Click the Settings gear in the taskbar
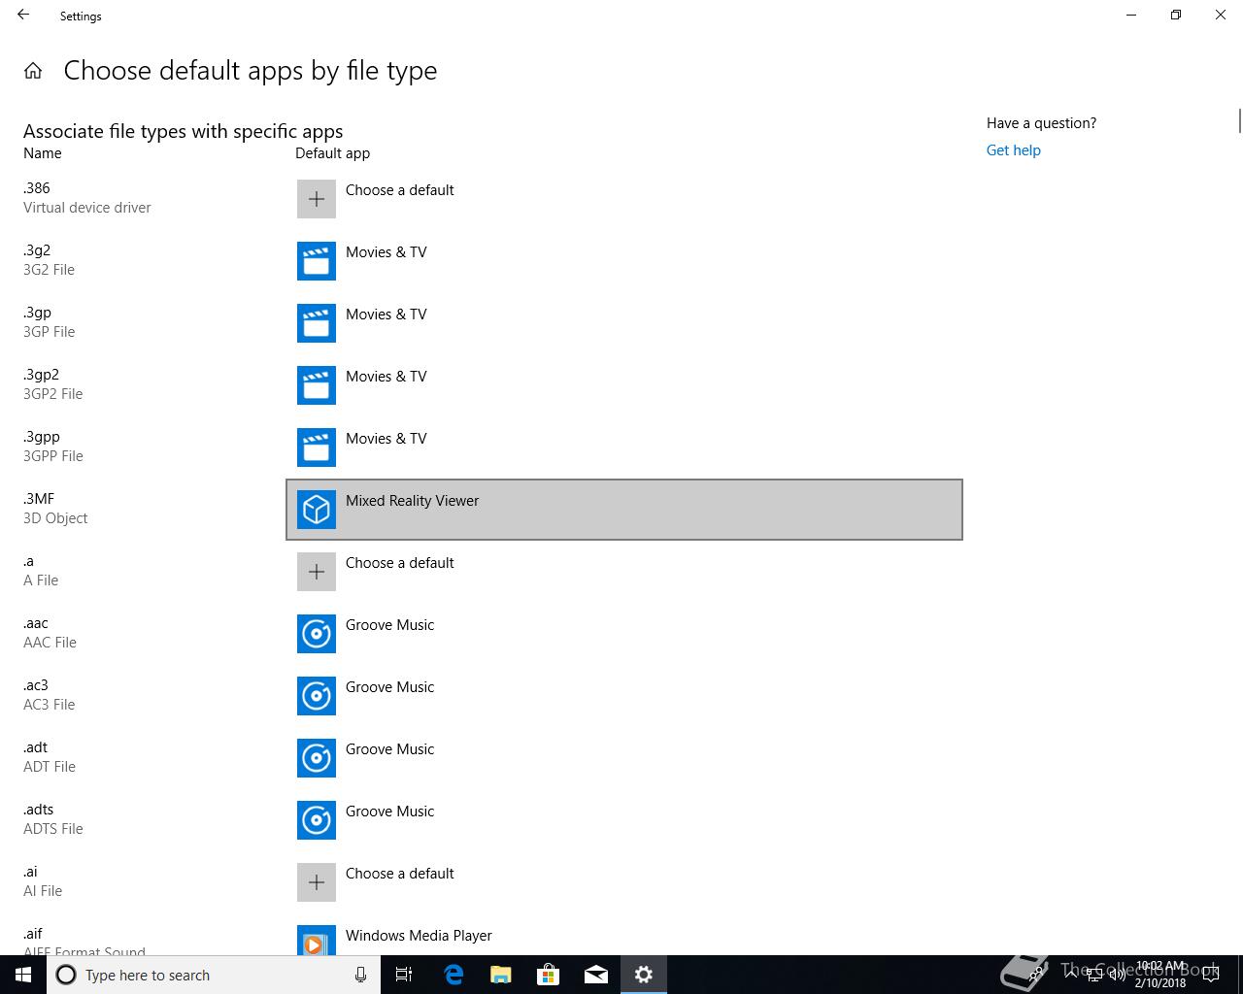 pos(644,975)
